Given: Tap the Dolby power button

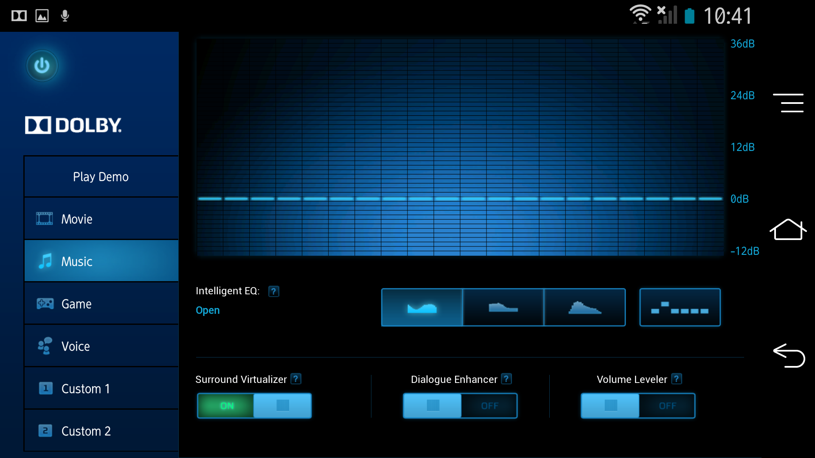Looking at the screenshot, I should [42, 66].
